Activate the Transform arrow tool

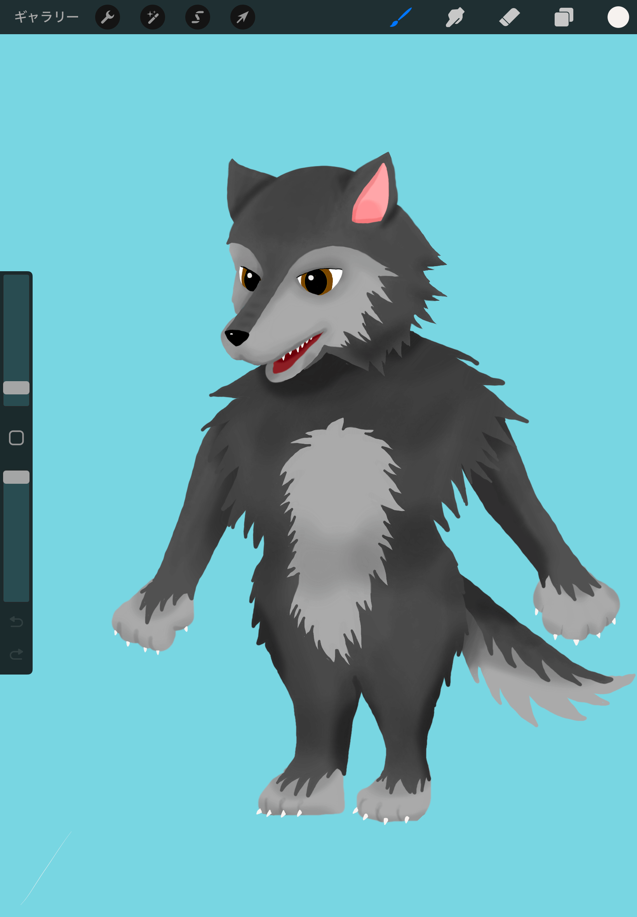point(243,17)
